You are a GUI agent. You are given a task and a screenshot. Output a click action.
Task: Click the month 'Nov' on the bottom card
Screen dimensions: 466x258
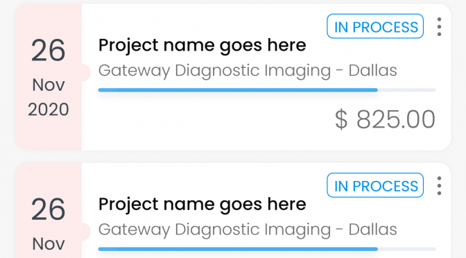pyautogui.click(x=48, y=244)
